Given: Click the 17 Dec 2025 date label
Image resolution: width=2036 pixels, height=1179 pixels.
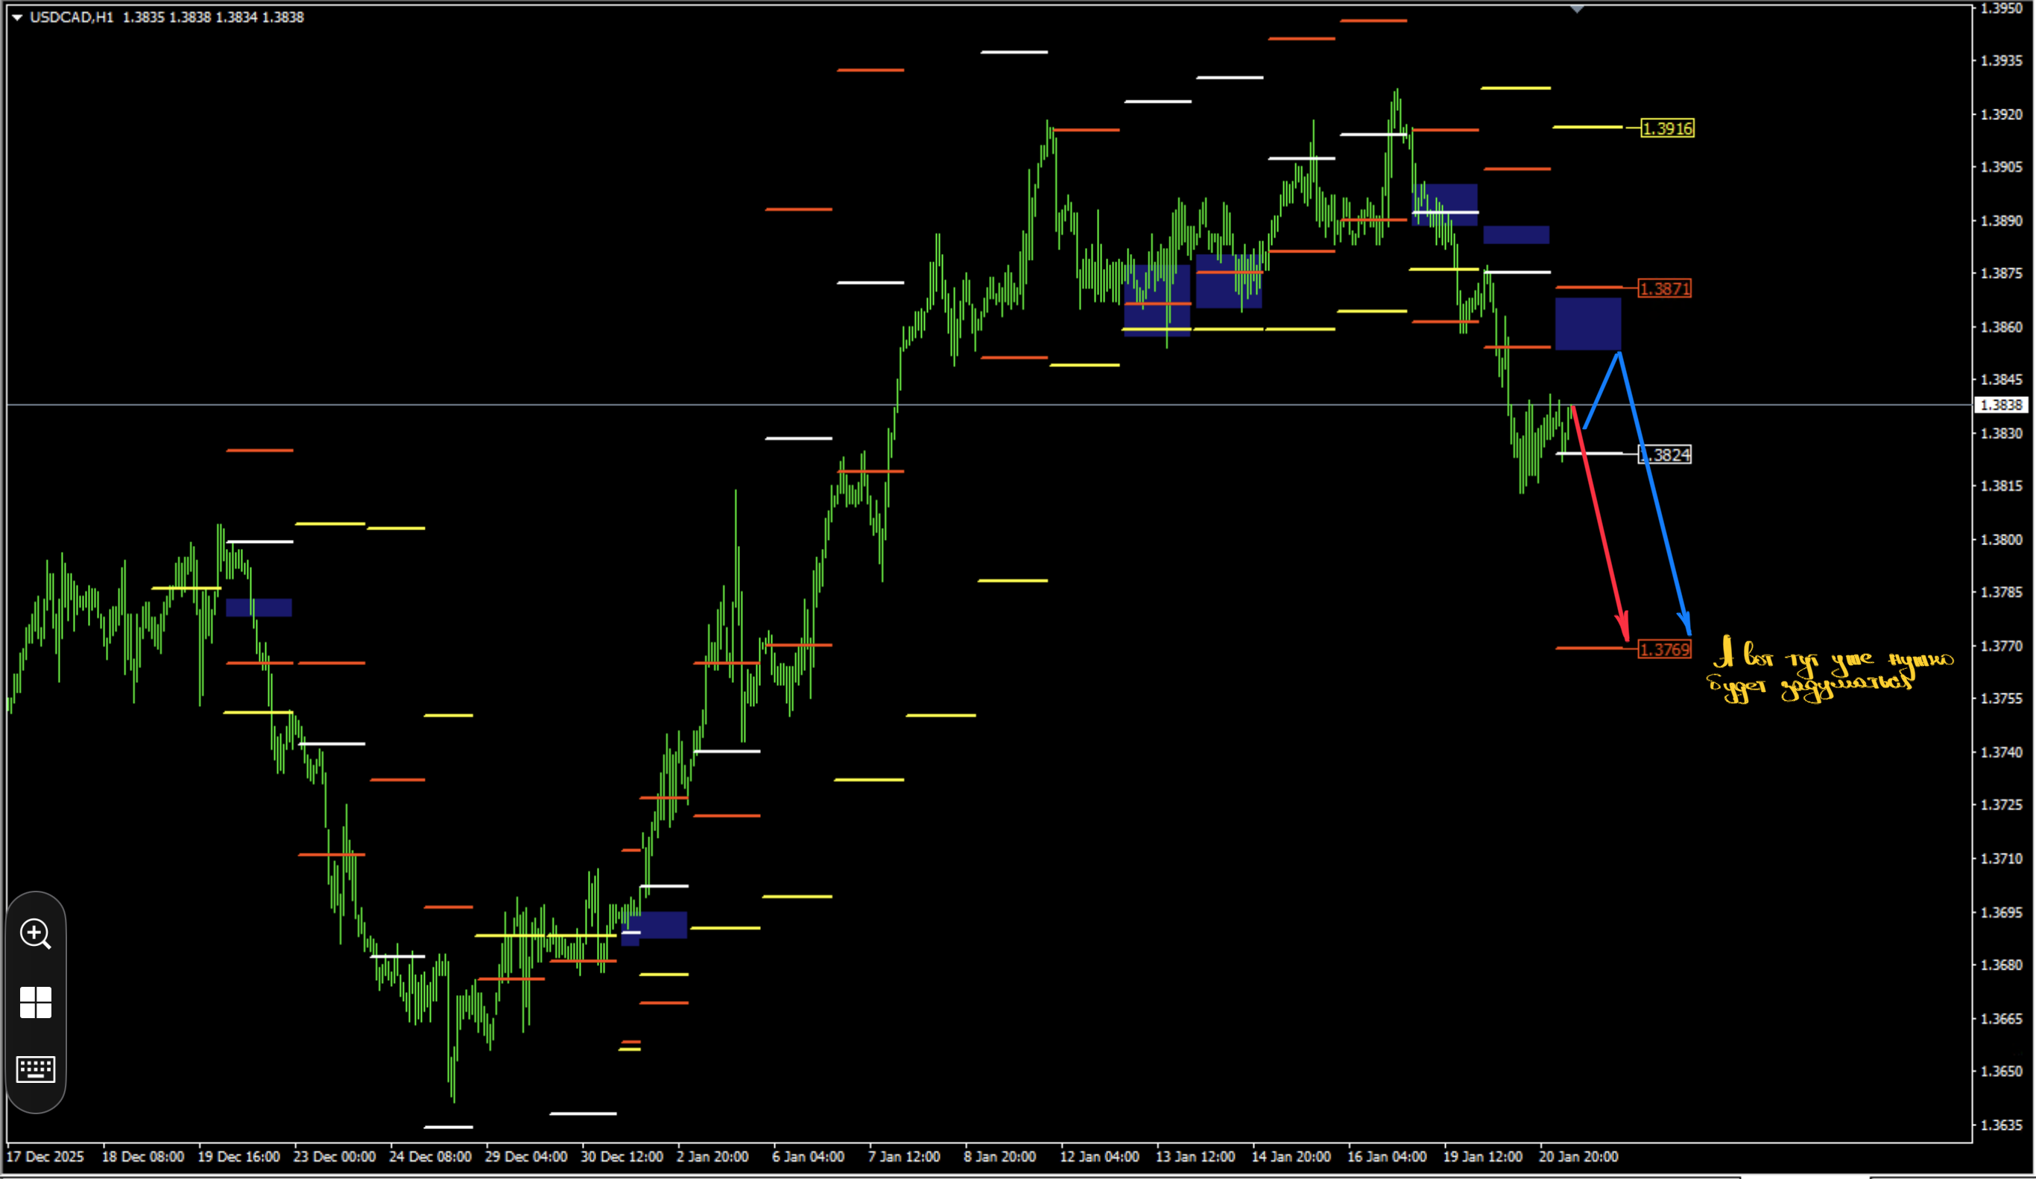Looking at the screenshot, I should (x=45, y=1157).
